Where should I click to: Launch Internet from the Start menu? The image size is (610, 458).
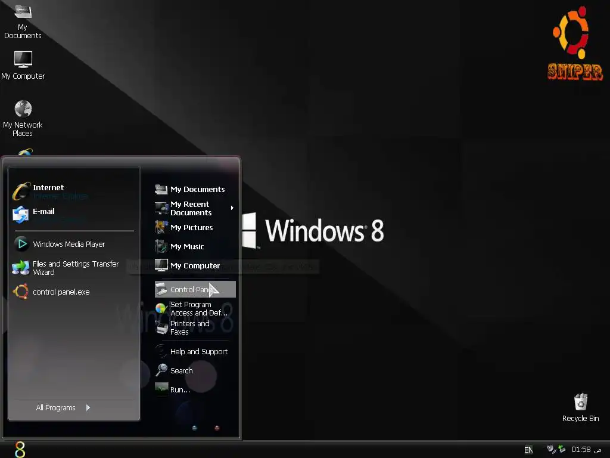51,191
